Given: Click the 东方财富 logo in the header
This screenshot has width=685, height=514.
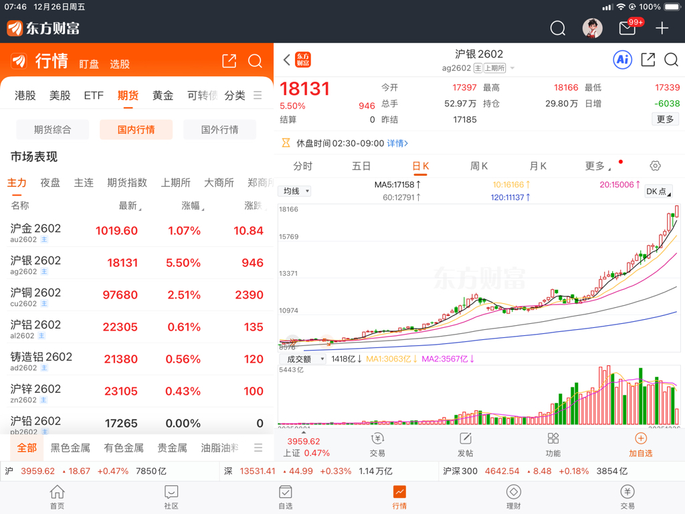Looking at the screenshot, I should 43,28.
